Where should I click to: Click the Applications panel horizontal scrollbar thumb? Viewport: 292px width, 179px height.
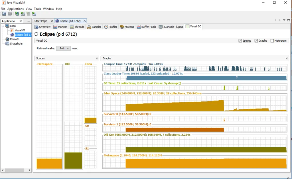pos(15,170)
